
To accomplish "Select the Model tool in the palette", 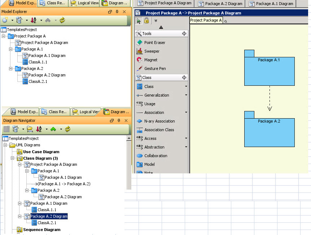I will pos(149,164).
